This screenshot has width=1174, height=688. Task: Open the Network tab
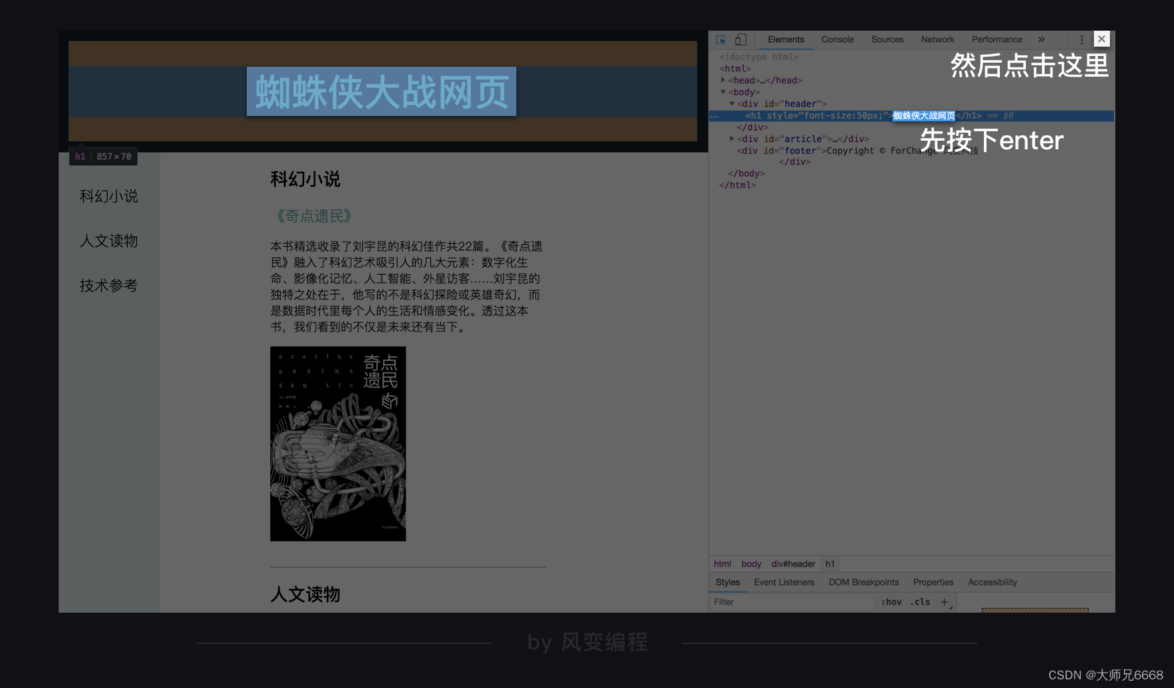[x=938, y=40]
